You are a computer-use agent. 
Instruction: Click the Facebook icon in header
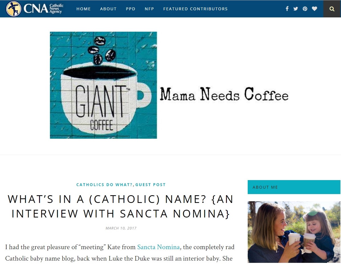pos(287,9)
